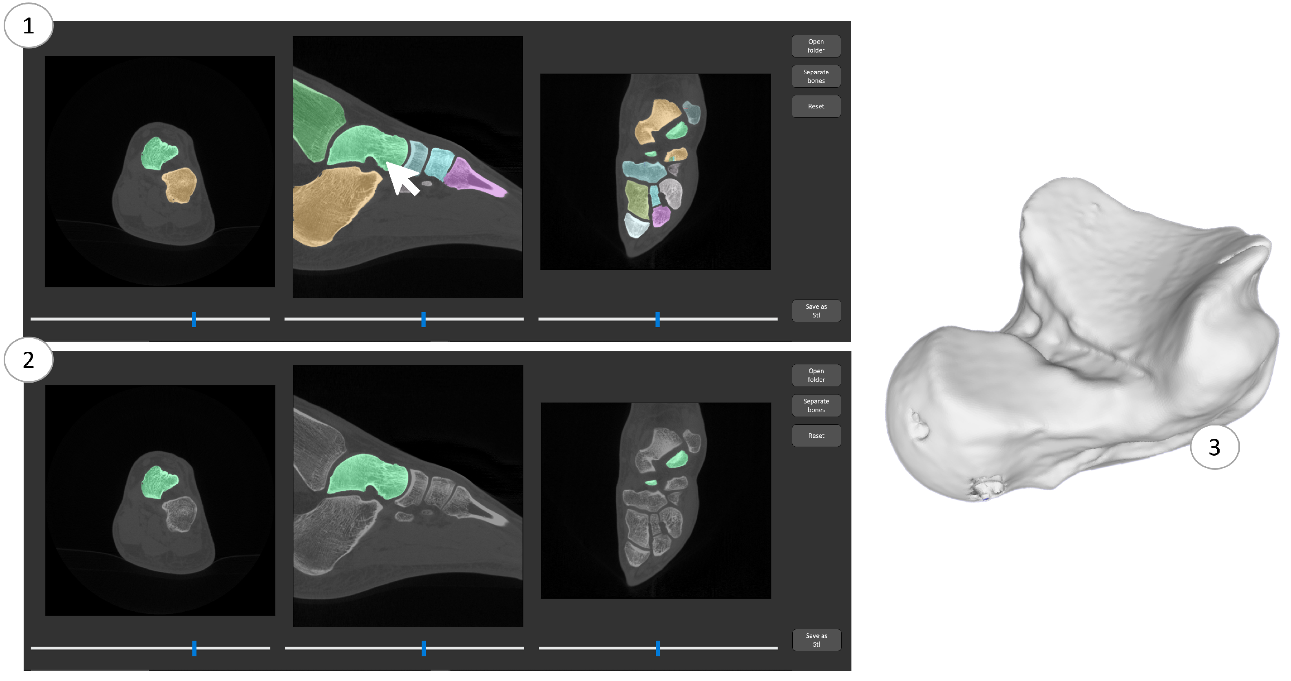Click green talus in top axial view

[x=158, y=153]
